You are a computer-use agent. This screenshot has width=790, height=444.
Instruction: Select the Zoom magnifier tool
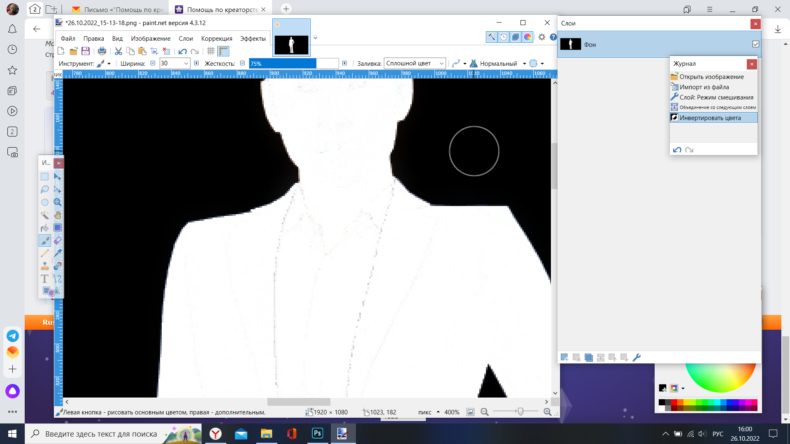(x=58, y=202)
